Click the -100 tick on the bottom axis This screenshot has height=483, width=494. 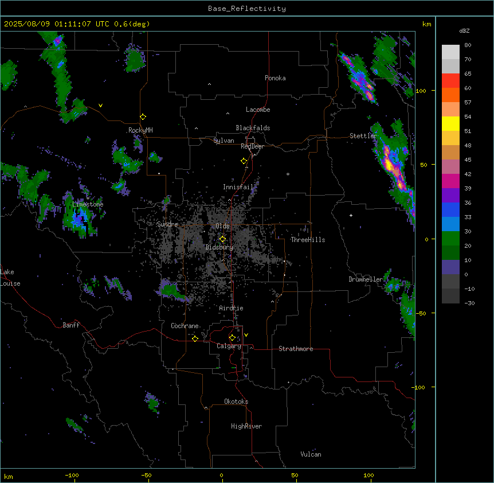(72, 476)
